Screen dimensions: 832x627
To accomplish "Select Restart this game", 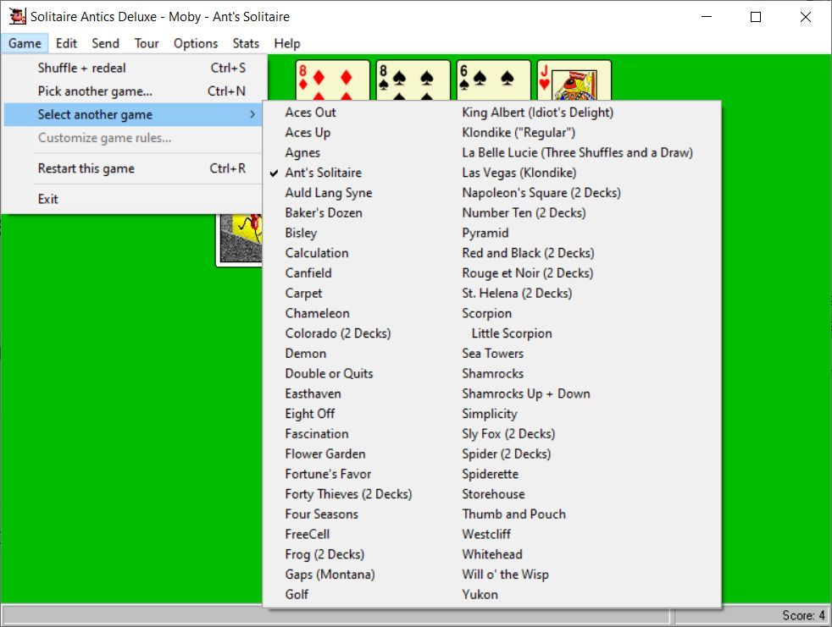I will (86, 168).
